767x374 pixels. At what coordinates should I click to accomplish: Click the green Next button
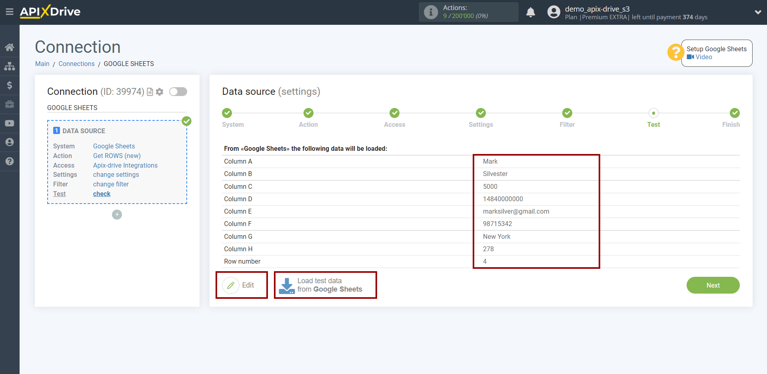pyautogui.click(x=713, y=285)
